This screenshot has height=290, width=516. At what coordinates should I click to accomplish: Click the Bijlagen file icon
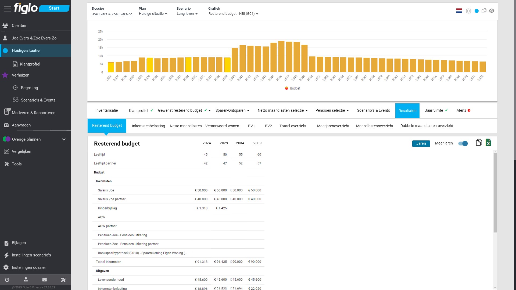[6, 243]
